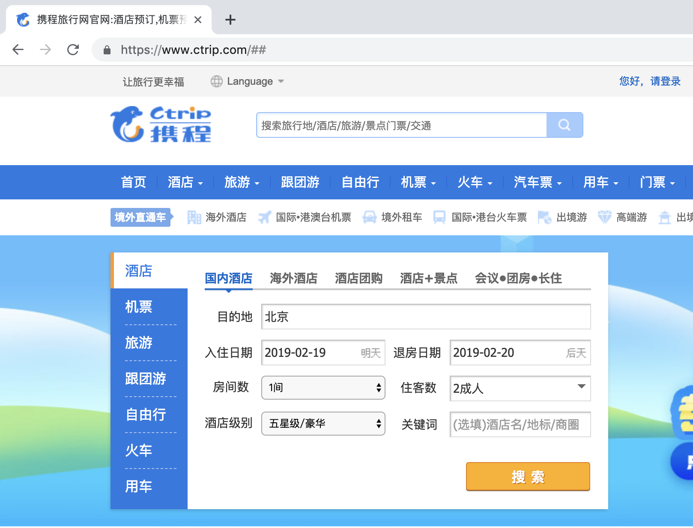Screen dimensions: 693x528
Task: Close the Ctrip browser tab
Action: pyautogui.click(x=198, y=20)
